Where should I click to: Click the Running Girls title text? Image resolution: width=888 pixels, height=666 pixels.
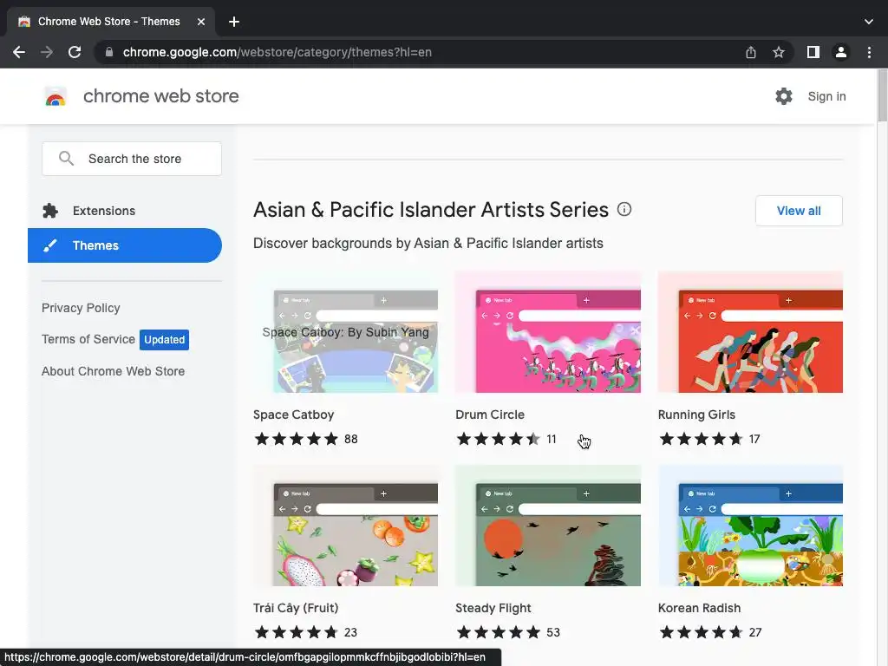click(696, 415)
